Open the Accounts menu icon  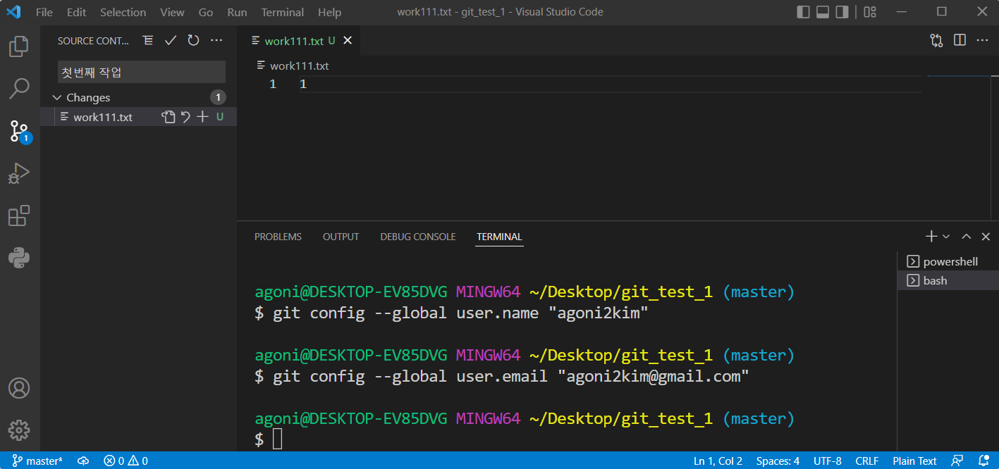tap(19, 388)
